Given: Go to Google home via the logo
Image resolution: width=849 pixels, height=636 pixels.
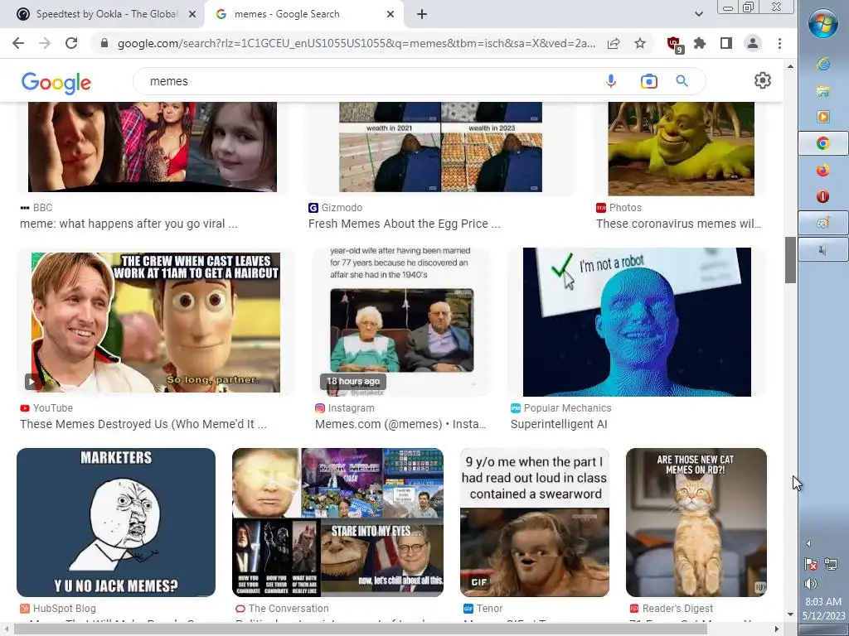Looking at the screenshot, I should (56, 83).
